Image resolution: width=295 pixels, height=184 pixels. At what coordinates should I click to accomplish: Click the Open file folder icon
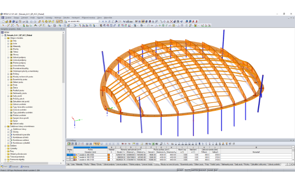[7, 21]
